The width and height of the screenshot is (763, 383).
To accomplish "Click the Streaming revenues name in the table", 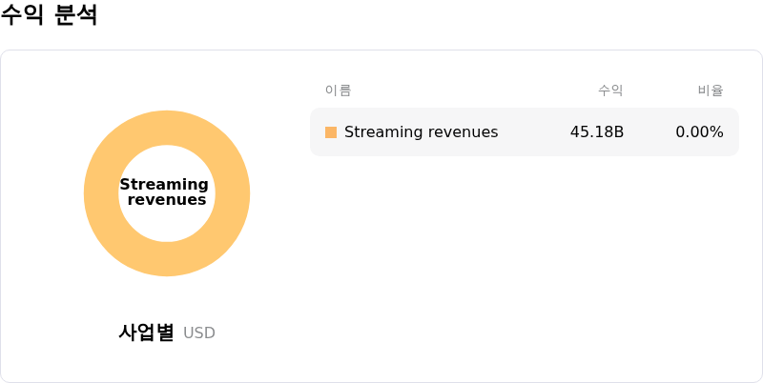I will point(421,132).
